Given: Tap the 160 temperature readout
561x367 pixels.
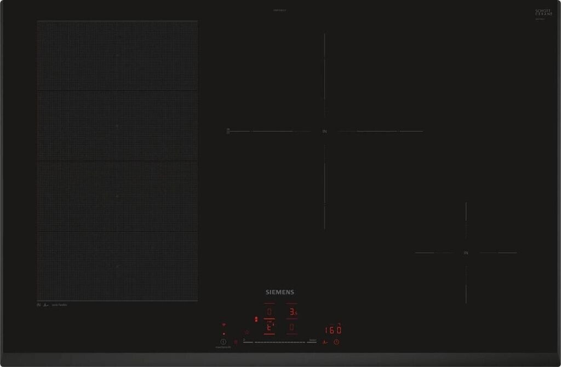Looking at the screenshot, I should coord(333,330).
